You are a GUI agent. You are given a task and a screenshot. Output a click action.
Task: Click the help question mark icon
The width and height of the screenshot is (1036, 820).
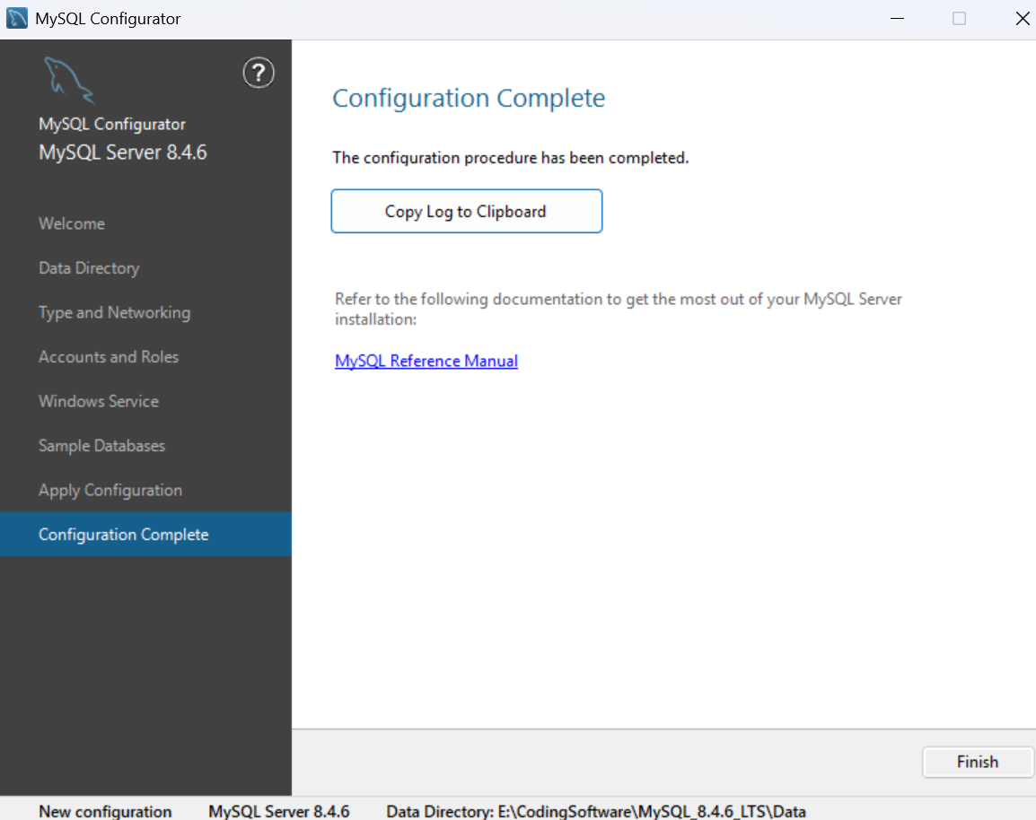pos(259,73)
